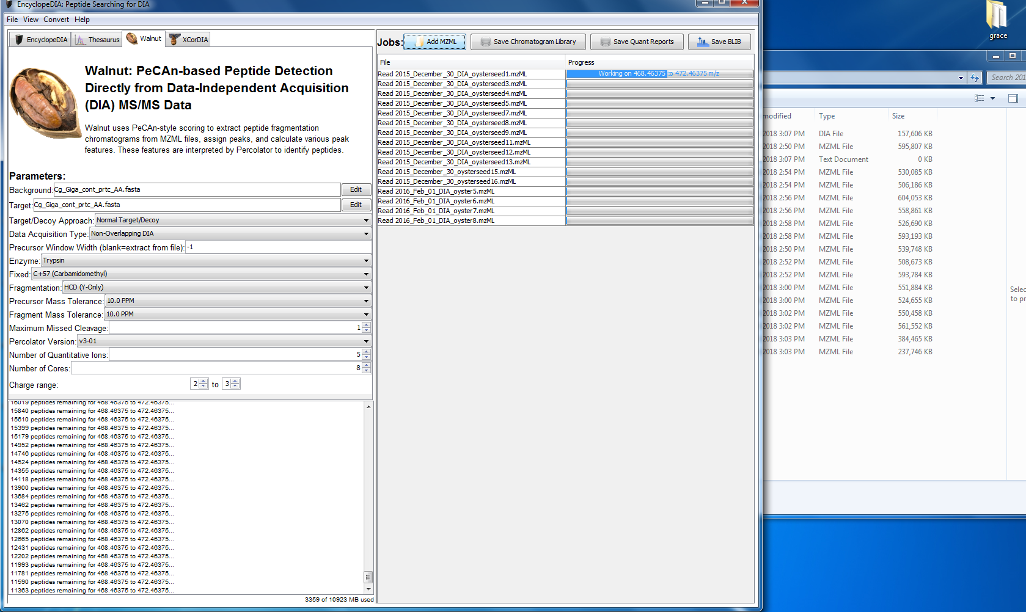Image resolution: width=1026 pixels, height=612 pixels.
Task: Open the Help menu
Action: 82,20
